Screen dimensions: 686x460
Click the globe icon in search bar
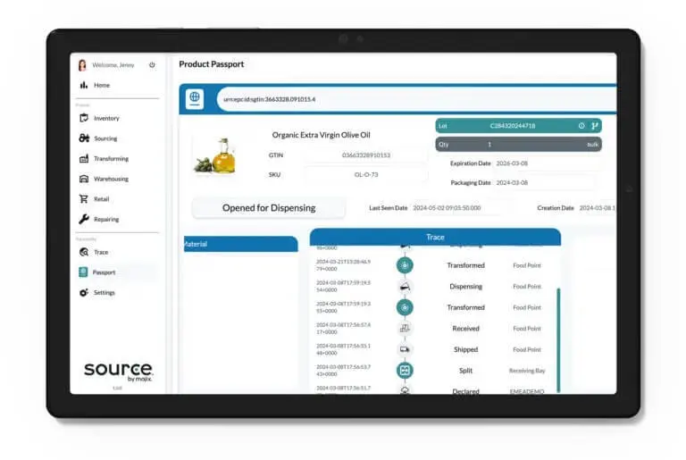click(x=195, y=98)
